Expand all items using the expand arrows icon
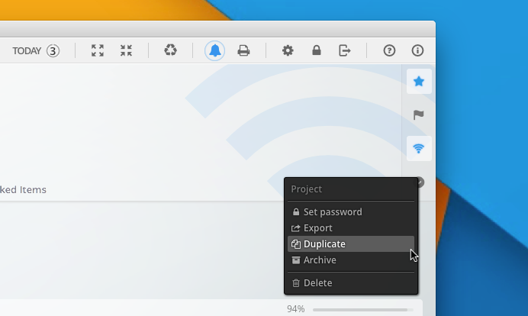This screenshot has width=528, height=316. coord(98,51)
